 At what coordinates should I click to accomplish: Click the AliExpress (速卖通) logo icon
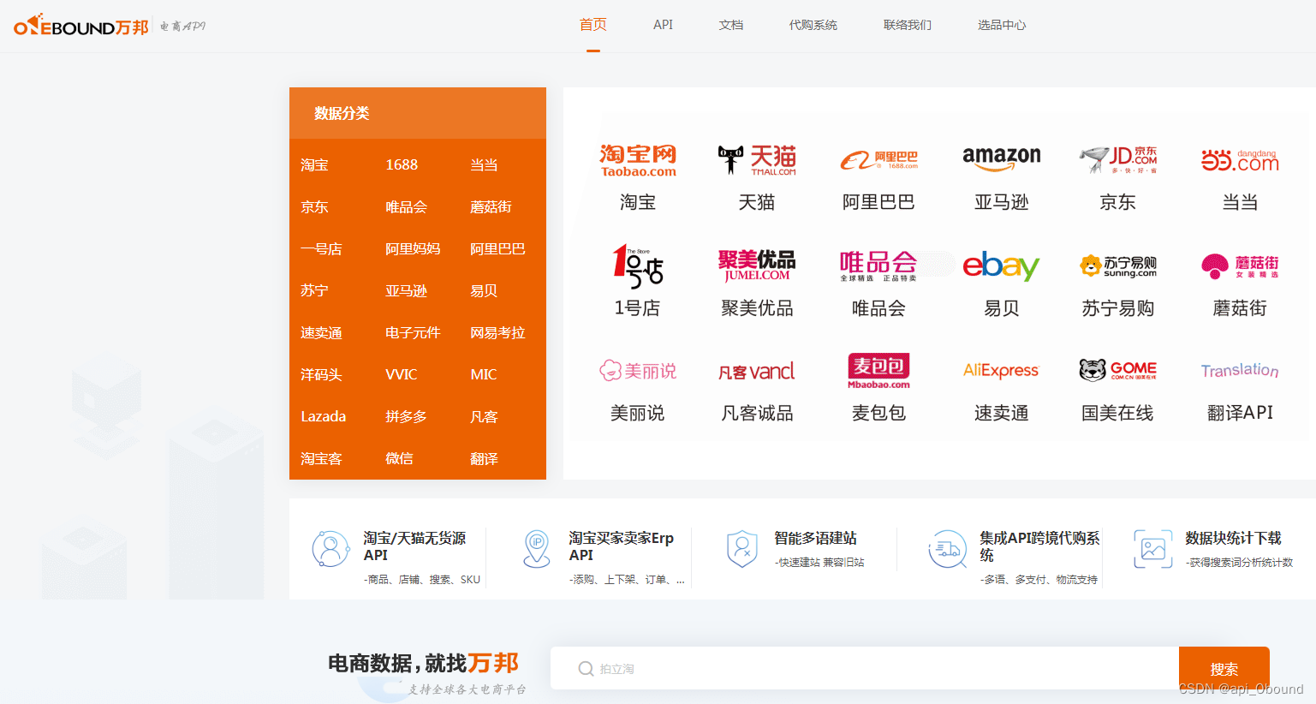pyautogui.click(x=1000, y=370)
